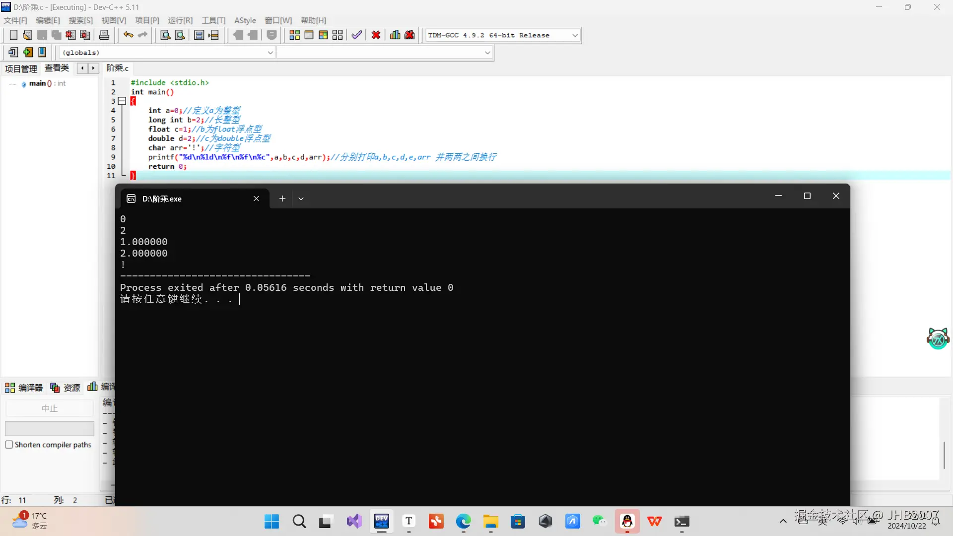This screenshot has height=536, width=953.
Task: Click the Compile (four squares) icon
Action: coord(294,35)
